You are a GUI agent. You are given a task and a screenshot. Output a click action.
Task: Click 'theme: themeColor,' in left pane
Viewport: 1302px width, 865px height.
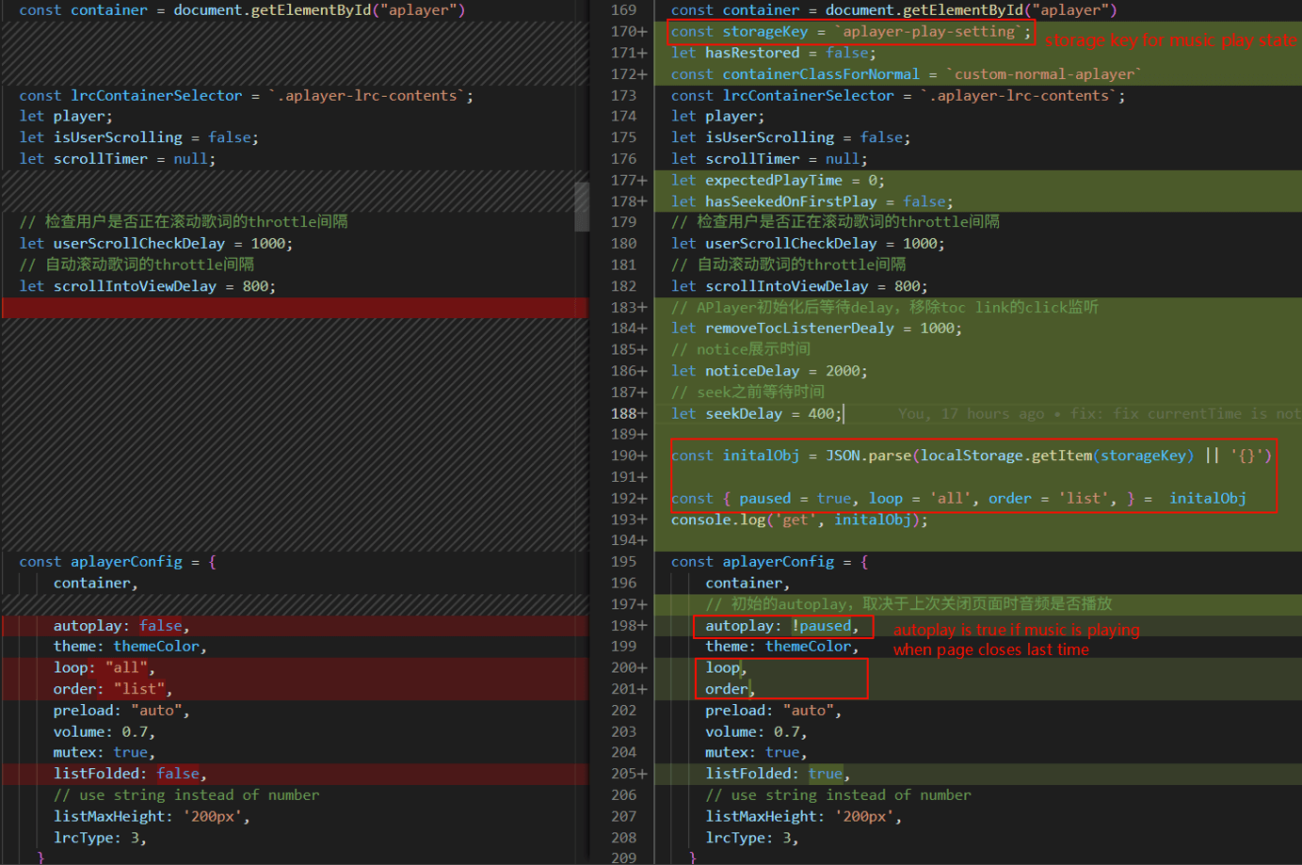point(130,646)
